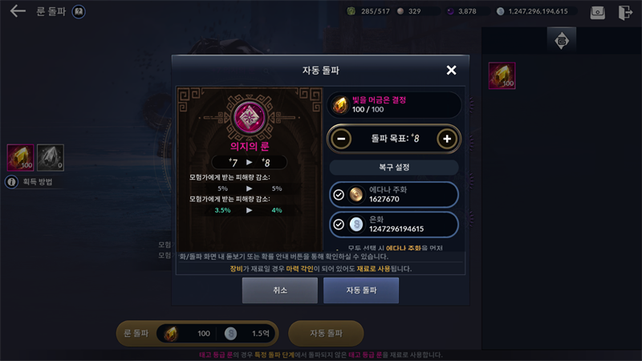Open the rune guide book icon
The image size is (642, 361).
[x=79, y=11]
